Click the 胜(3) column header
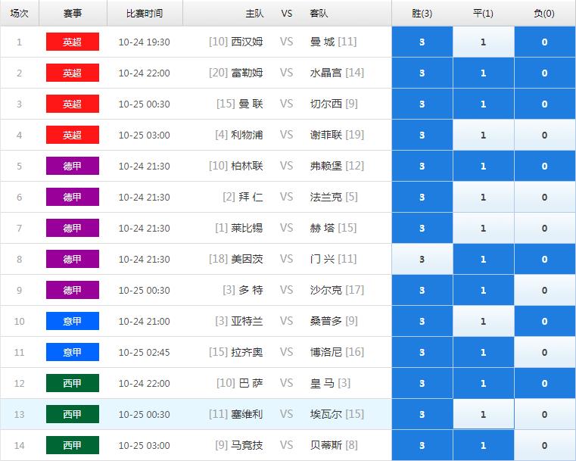The width and height of the screenshot is (576, 461). 422,13
